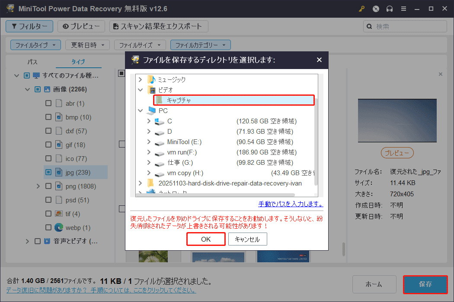Uncheck the jpg (239) checkbox
Viewport: 454px width, 302px height.
pos(49,172)
